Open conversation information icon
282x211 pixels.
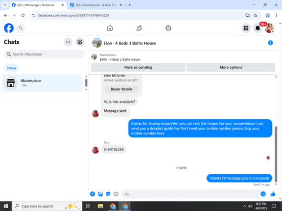click(270, 43)
